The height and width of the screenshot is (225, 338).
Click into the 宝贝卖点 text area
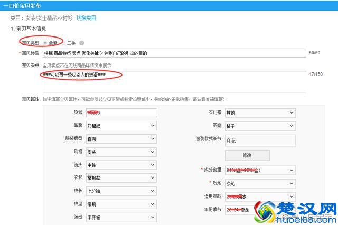174,81
